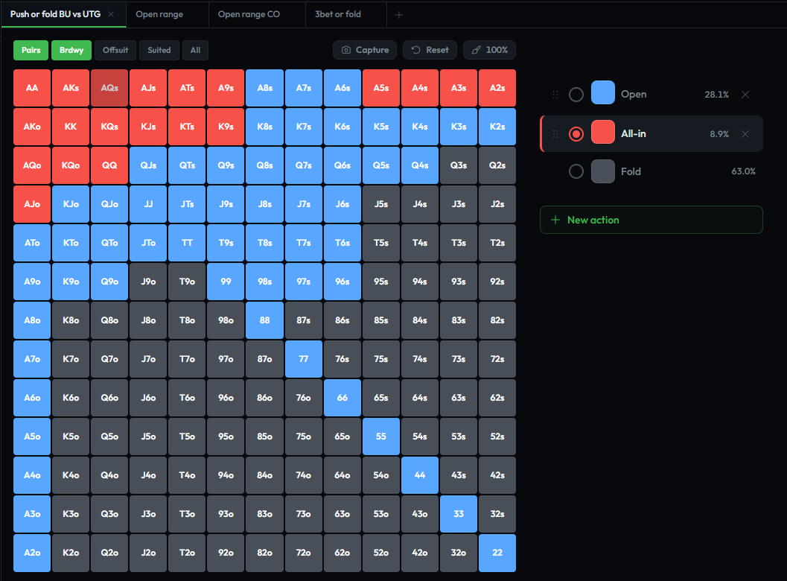Enable the Suited range filter
The height and width of the screenshot is (581, 787).
point(159,50)
